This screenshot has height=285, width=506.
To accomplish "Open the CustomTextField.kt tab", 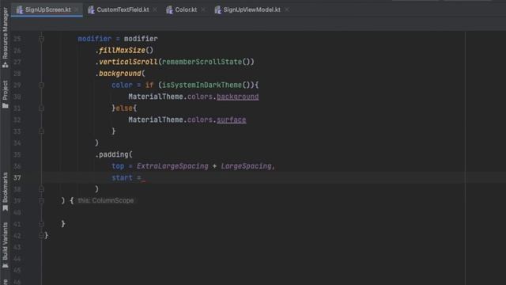I will pos(123,9).
